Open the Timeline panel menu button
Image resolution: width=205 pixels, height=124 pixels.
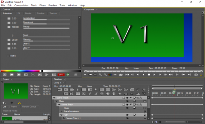coord(64,79)
